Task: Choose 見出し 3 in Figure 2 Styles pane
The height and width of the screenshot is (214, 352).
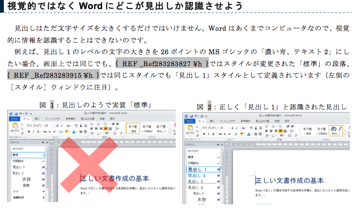Action: (x=203, y=181)
